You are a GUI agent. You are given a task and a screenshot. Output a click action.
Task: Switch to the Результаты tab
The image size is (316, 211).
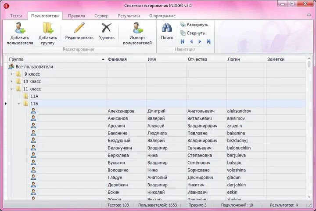pyautogui.click(x=129, y=16)
